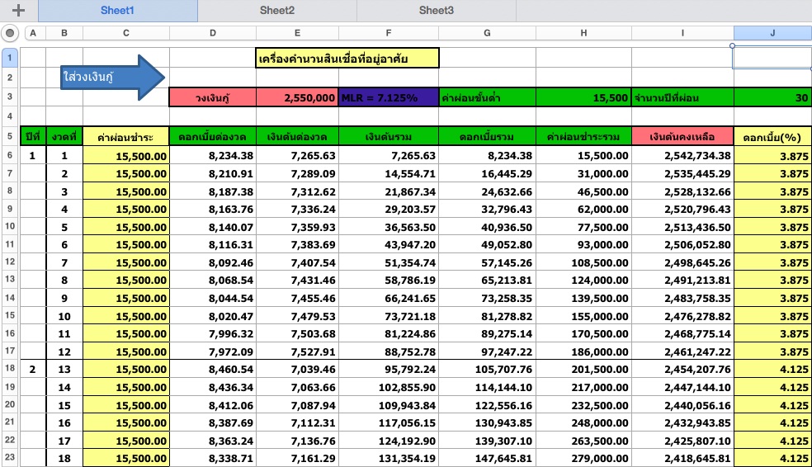
Task: Click the table select-all circle handle
Action: coord(10,33)
